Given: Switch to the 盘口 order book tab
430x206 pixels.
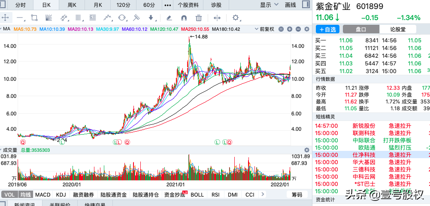Looking at the screenshot, I should tap(361, 29).
